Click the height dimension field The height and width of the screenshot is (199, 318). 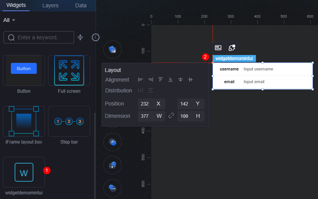pos(191,116)
